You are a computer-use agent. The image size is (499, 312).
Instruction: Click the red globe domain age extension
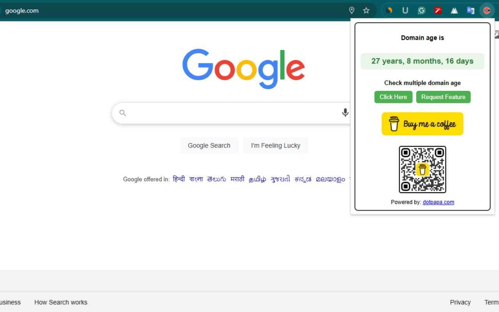coord(487,11)
